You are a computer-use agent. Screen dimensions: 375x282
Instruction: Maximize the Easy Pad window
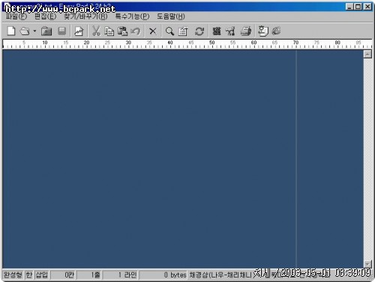coord(358,7)
